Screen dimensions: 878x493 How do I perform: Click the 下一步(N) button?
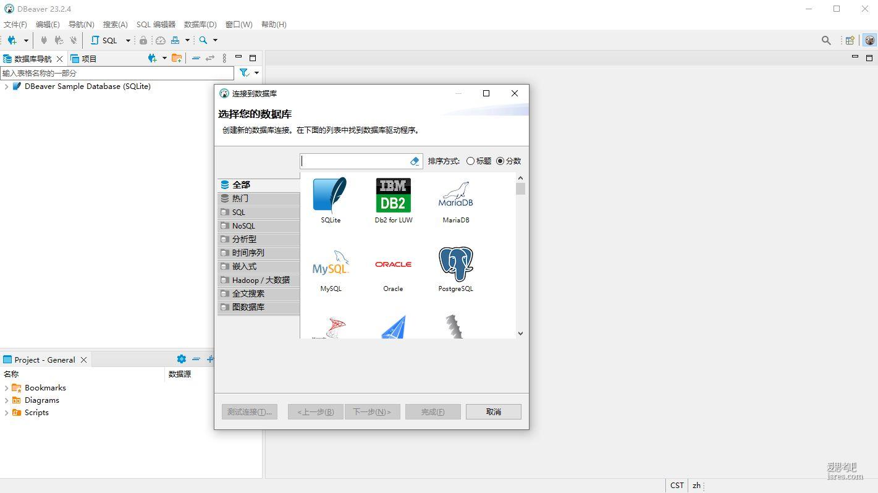pos(373,412)
